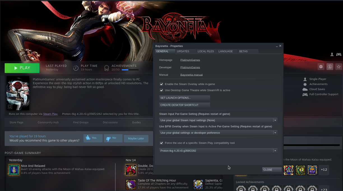343x191 pixels.
Task: Click the game info circle icon
Action: click(330, 67)
